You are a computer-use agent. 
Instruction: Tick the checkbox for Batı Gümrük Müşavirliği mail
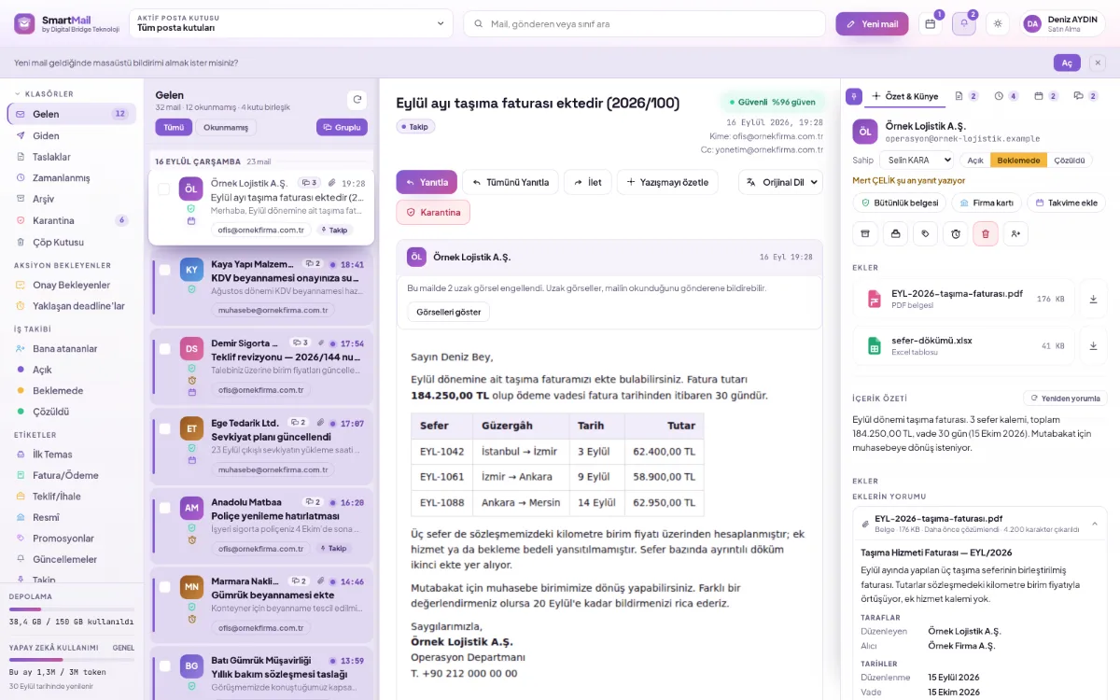coord(165,666)
